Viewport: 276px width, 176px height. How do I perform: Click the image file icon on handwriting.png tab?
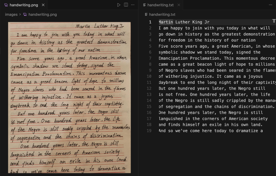point(6,5)
